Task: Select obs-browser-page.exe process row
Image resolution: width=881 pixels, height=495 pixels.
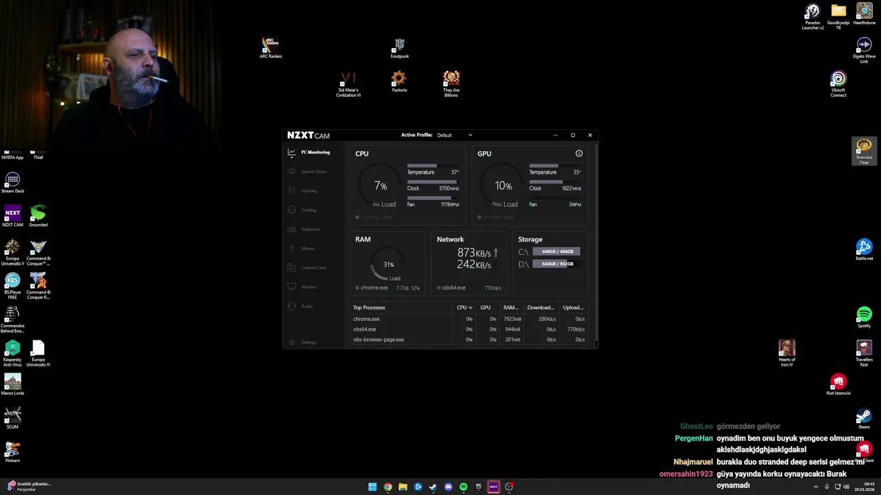Action: click(x=469, y=340)
